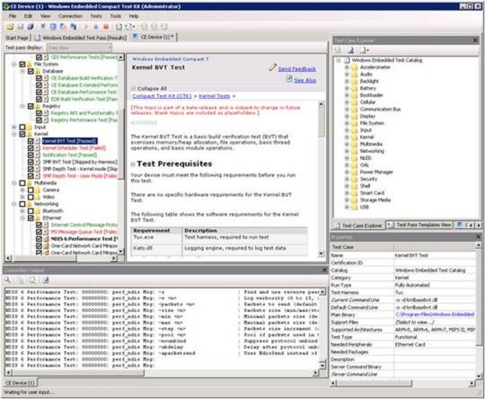Open the Connection menu

[x=70, y=15]
